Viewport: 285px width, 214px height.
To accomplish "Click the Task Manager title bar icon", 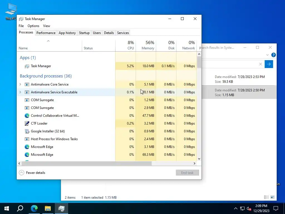I will point(21,19).
